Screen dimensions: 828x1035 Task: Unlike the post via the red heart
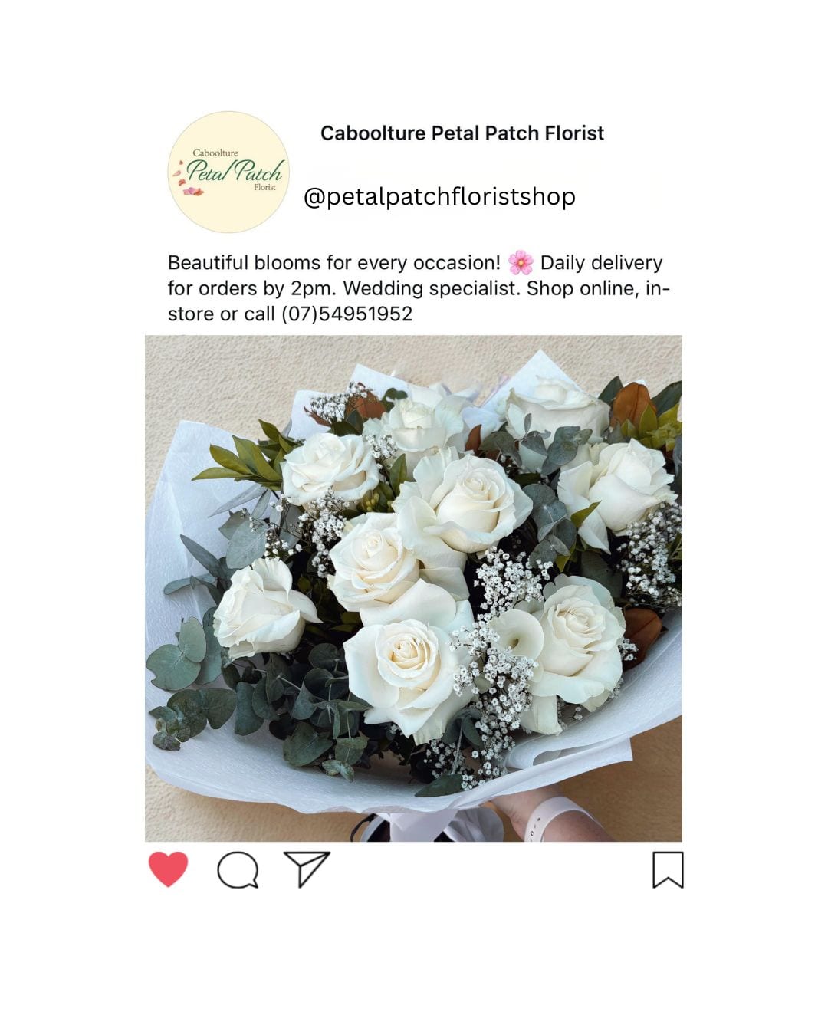pyautogui.click(x=168, y=869)
